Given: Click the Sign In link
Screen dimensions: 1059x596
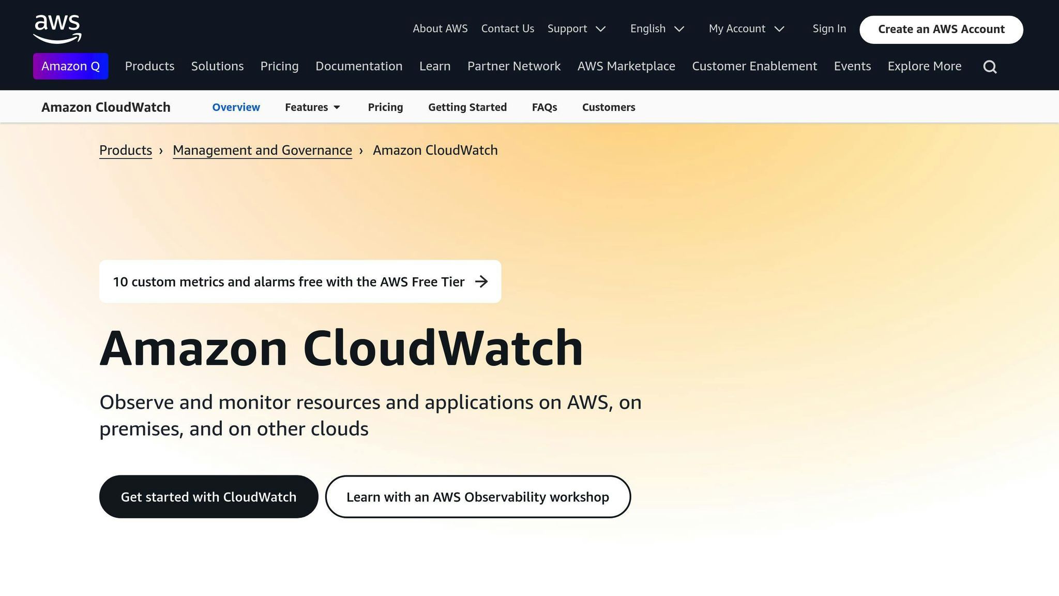Looking at the screenshot, I should coord(828,28).
